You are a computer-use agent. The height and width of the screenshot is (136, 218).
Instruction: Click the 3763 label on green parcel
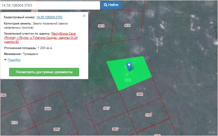click(x=128, y=80)
